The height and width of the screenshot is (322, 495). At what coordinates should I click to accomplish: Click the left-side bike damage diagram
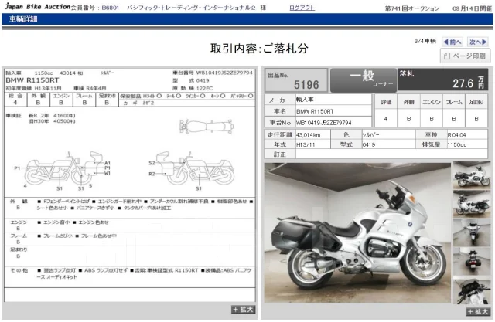click(63, 171)
